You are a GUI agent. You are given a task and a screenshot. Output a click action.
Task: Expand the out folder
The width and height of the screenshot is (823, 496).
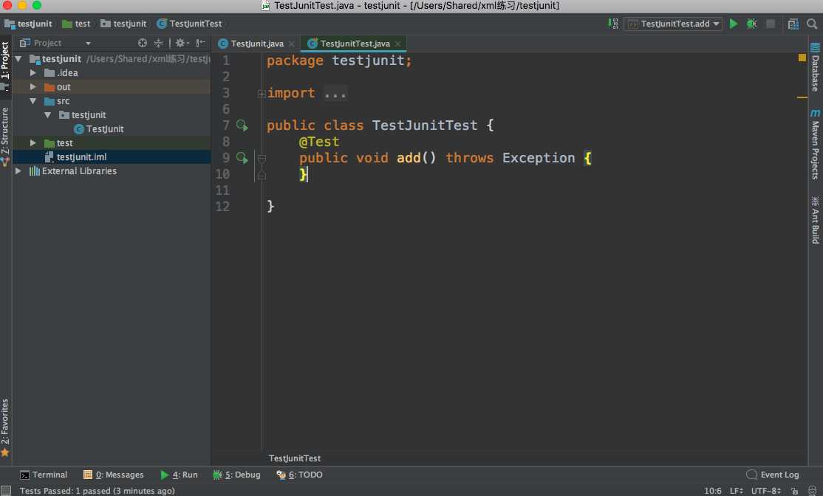click(x=33, y=87)
